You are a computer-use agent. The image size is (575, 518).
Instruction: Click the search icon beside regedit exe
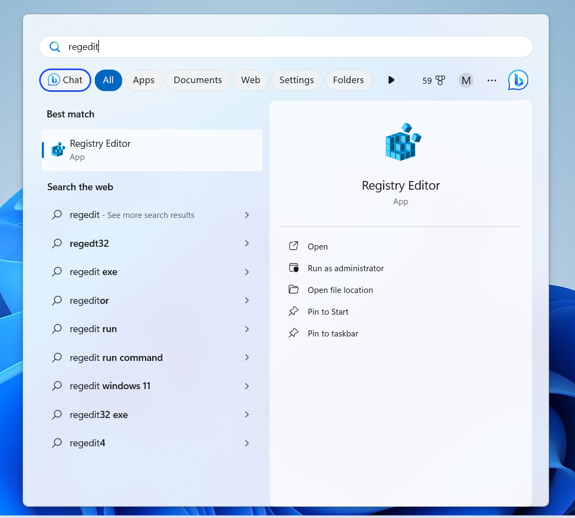click(x=57, y=271)
